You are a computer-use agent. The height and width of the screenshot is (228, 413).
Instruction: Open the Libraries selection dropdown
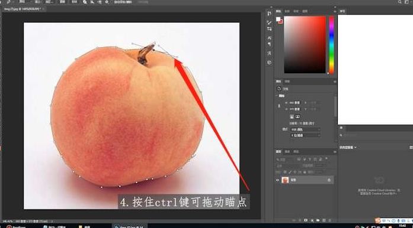pyautogui.click(x=348, y=147)
